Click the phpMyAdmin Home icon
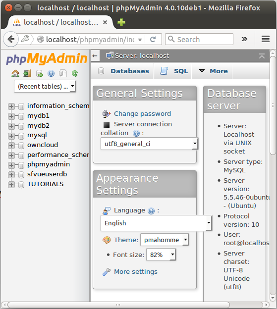This screenshot has height=309, width=277. click(15, 73)
